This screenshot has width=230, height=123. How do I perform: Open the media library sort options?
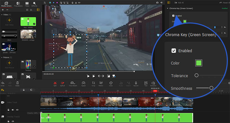31,10
